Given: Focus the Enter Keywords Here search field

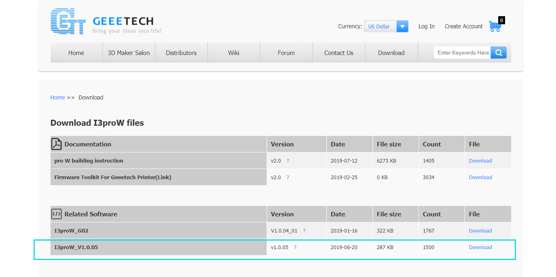Looking at the screenshot, I should pyautogui.click(x=463, y=53).
